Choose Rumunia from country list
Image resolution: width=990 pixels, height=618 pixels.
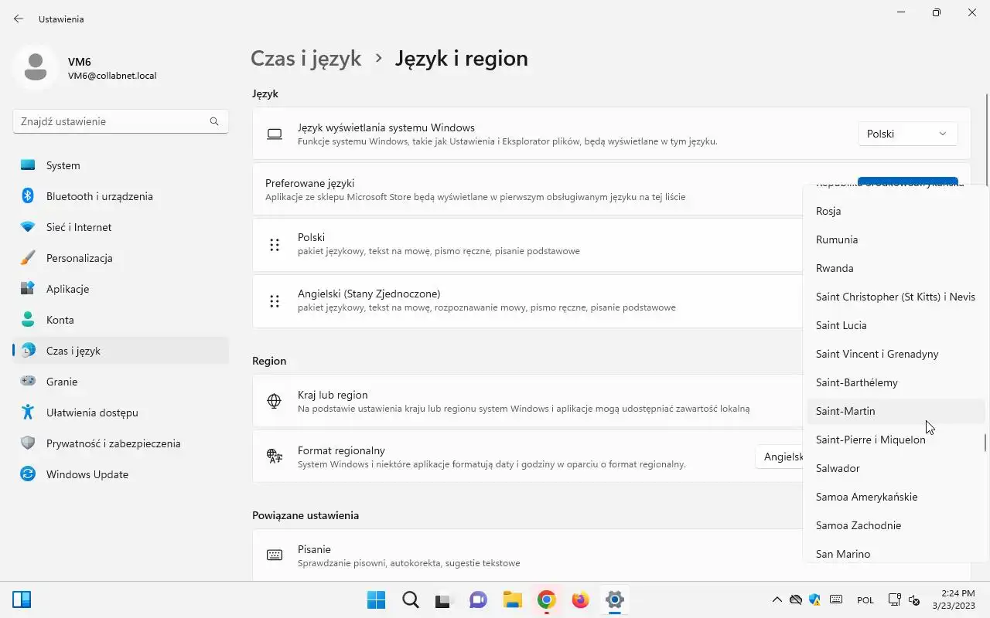(896, 239)
